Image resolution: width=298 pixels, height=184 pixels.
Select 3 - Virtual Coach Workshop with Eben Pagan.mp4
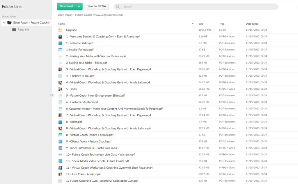tap(109, 69)
